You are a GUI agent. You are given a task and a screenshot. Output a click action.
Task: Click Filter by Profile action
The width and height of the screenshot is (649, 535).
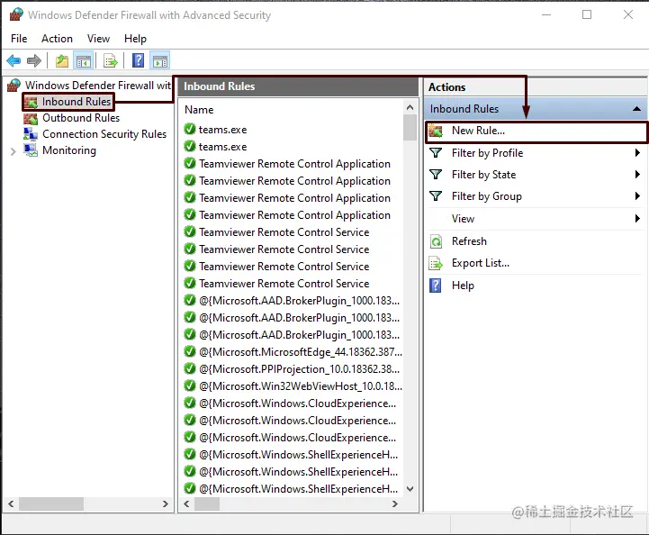tap(488, 153)
